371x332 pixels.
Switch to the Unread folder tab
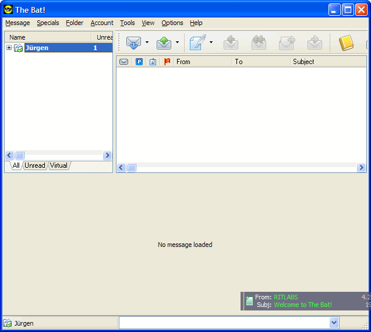pyautogui.click(x=35, y=165)
